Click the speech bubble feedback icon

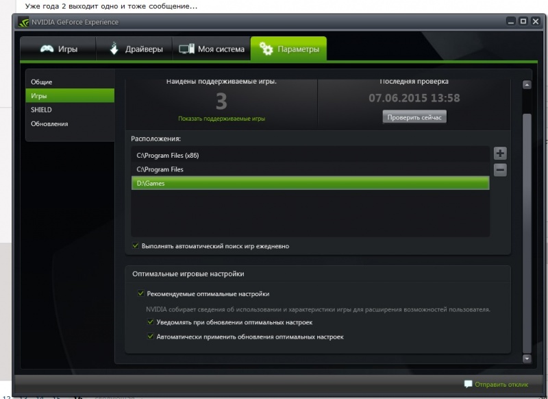coord(468,384)
